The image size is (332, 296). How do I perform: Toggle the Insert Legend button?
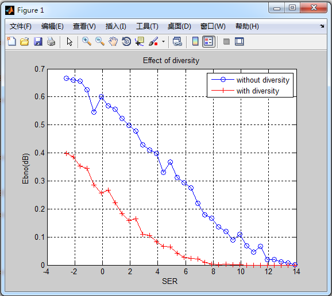coord(209,41)
